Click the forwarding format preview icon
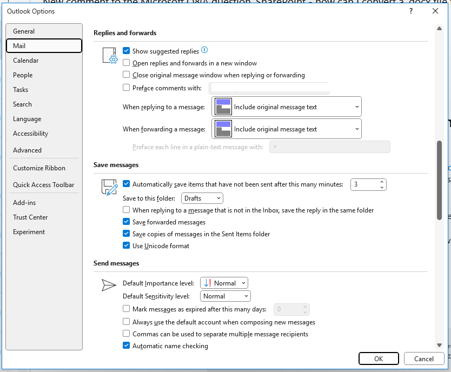Screen dimensions: 451x372 [x=223, y=129]
